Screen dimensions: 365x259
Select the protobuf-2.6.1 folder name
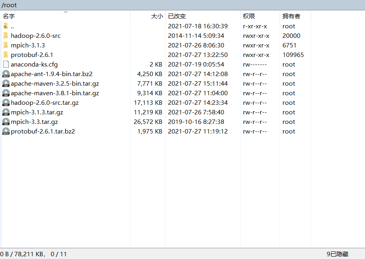tap(32, 55)
